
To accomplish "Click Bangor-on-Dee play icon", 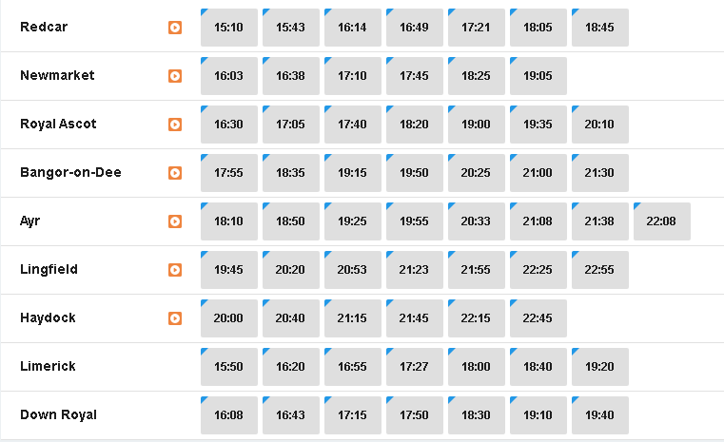I will pos(174,173).
